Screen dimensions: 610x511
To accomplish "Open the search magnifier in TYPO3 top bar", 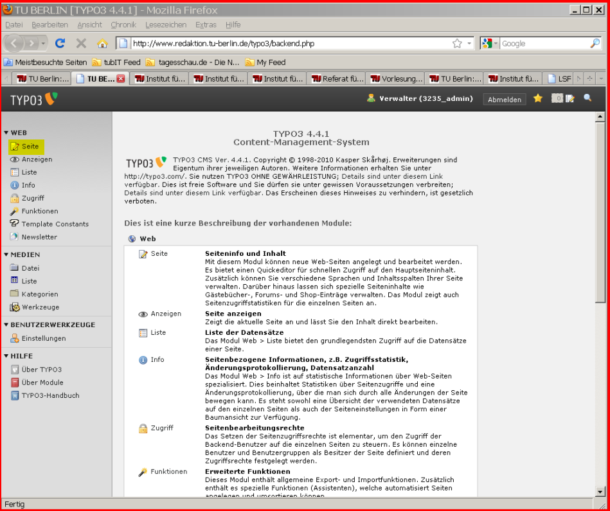I will tap(588, 98).
